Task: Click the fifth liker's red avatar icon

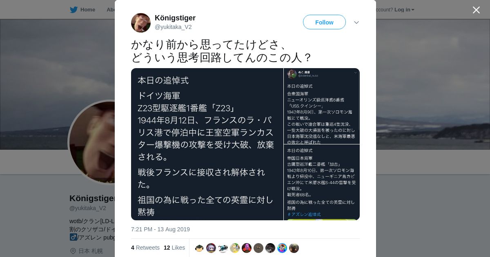Action: point(247,248)
